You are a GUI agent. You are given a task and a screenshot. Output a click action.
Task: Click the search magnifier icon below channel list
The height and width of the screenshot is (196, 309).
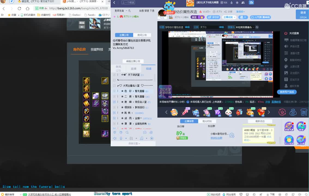coord(127,133)
